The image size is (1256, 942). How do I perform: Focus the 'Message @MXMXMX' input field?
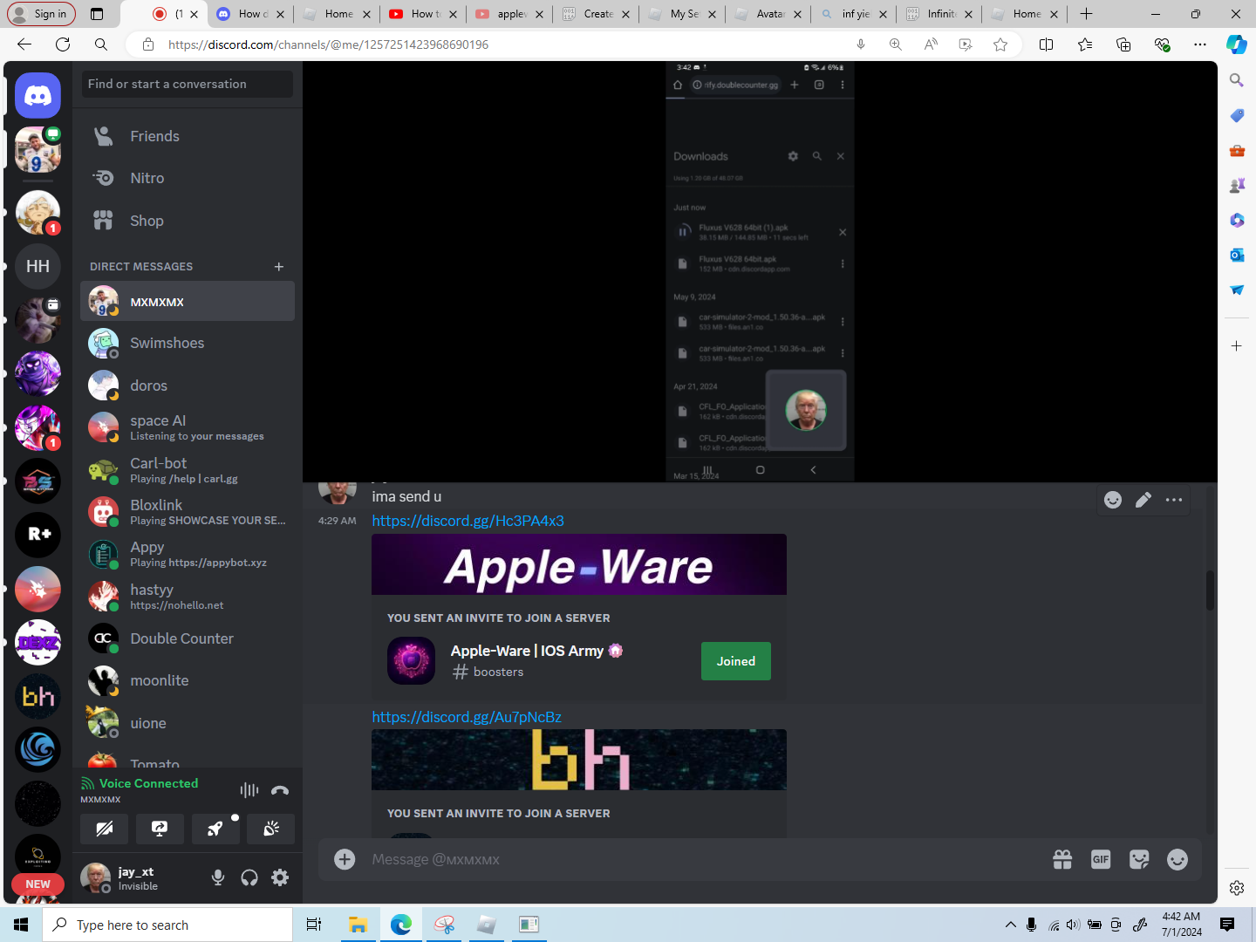(x=698, y=859)
